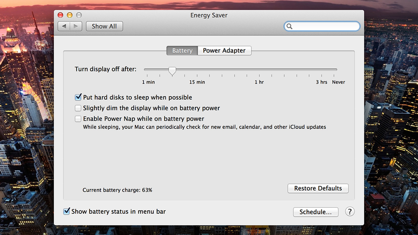Click the 'Never' slider label

[338, 82]
